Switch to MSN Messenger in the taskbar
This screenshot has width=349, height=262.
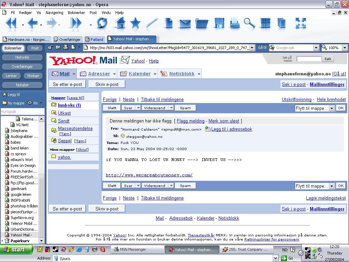[138, 249]
